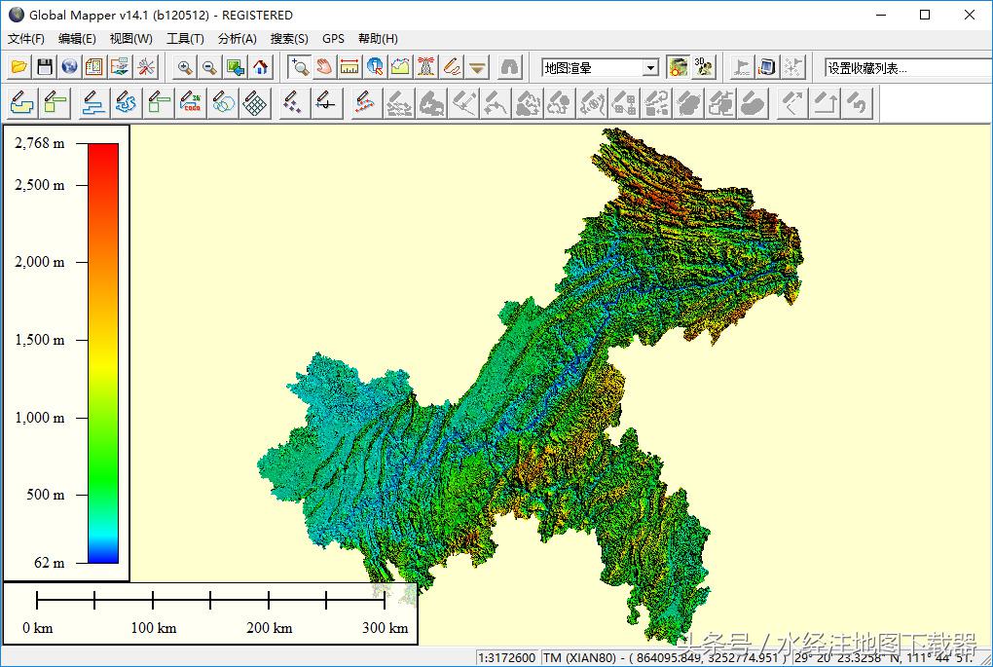Click the Open Data File folder icon
Screen dimensions: 993x667
click(x=18, y=67)
